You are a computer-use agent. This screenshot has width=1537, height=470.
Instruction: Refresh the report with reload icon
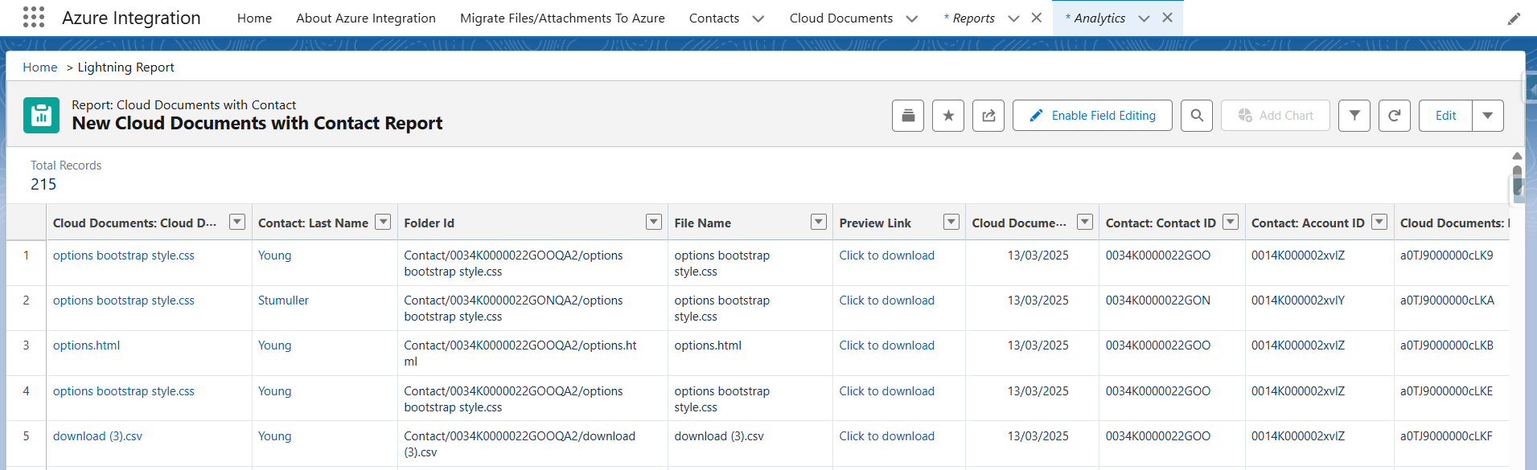[x=1395, y=116]
